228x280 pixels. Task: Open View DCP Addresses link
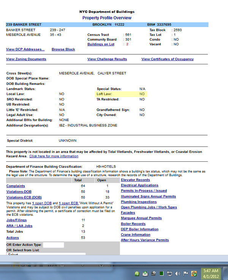(x=25, y=49)
